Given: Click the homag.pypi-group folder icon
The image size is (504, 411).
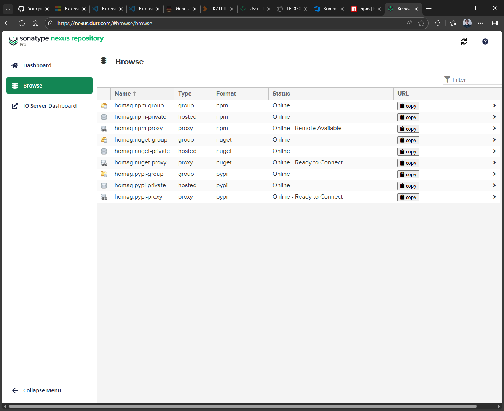Looking at the screenshot, I should click(104, 174).
